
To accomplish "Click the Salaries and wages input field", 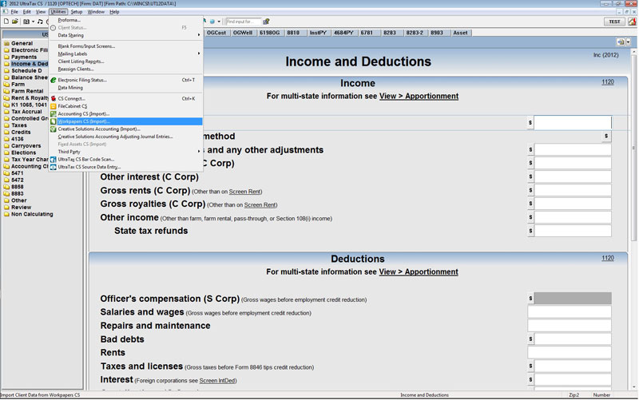I will pos(569,312).
